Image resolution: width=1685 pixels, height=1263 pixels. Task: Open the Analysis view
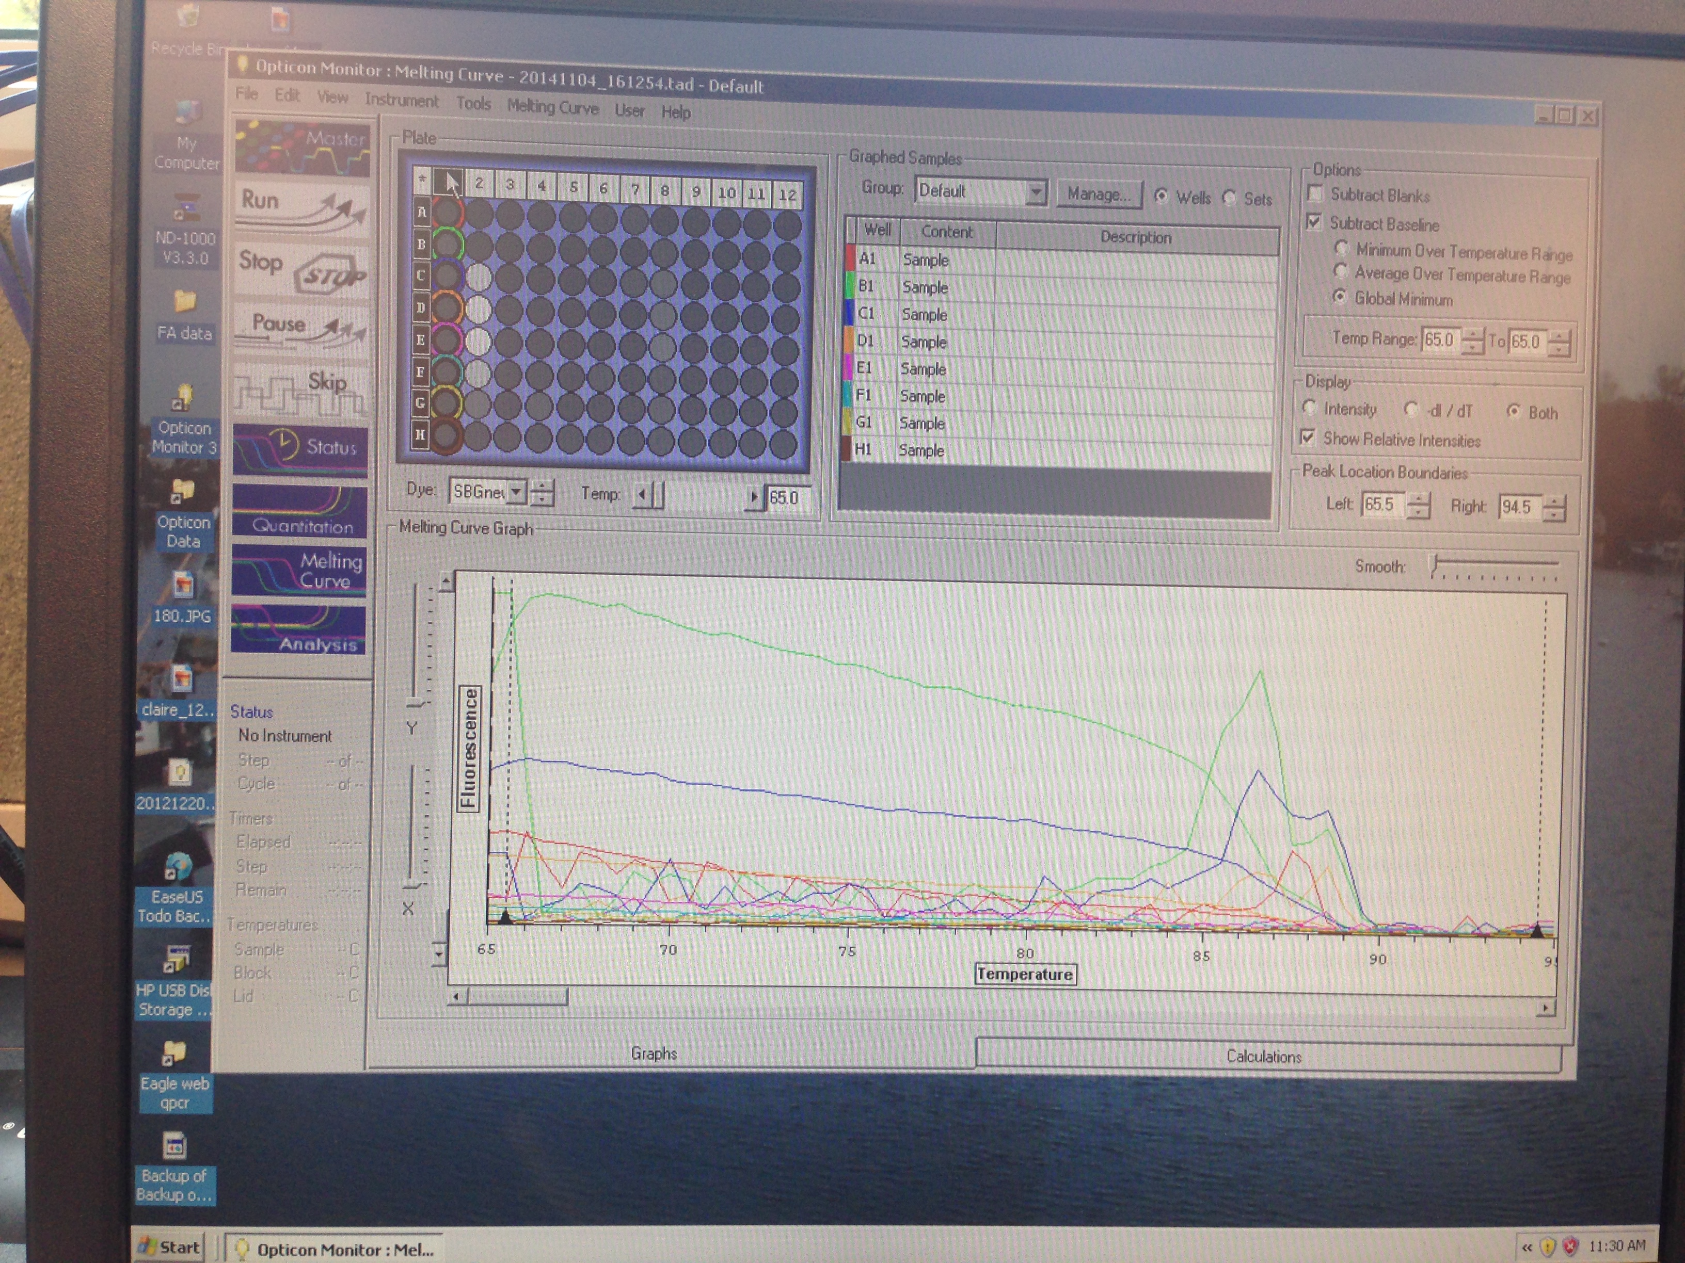tap(298, 629)
